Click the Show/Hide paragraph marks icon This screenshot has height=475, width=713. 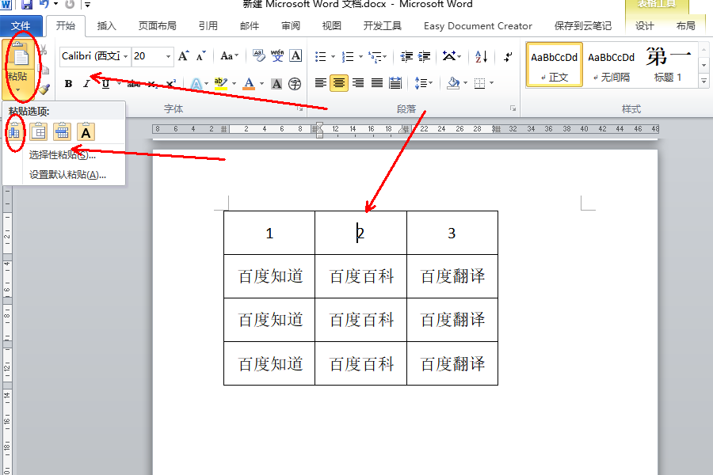508,56
